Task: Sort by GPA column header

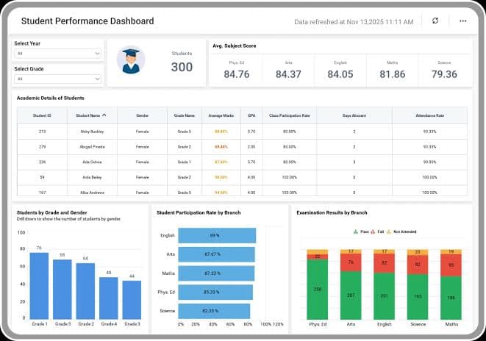Action: tap(251, 115)
